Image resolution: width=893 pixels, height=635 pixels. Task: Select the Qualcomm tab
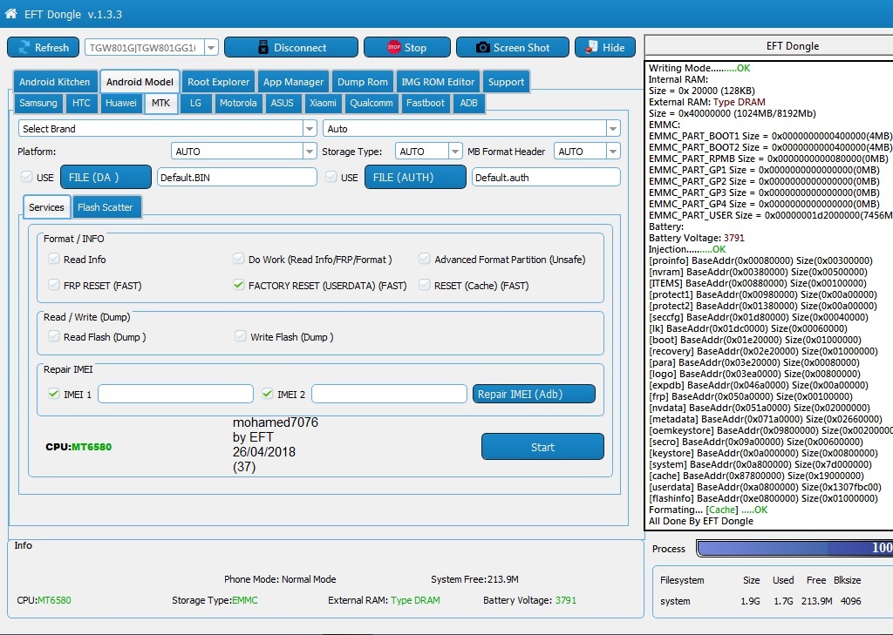coord(372,103)
